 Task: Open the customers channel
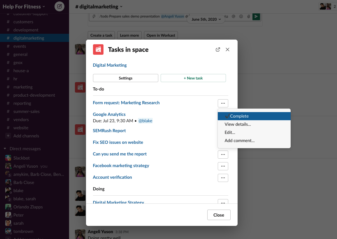[34, 22]
